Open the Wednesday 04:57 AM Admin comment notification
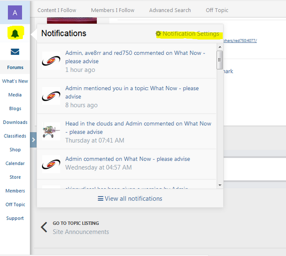 [x=127, y=159]
